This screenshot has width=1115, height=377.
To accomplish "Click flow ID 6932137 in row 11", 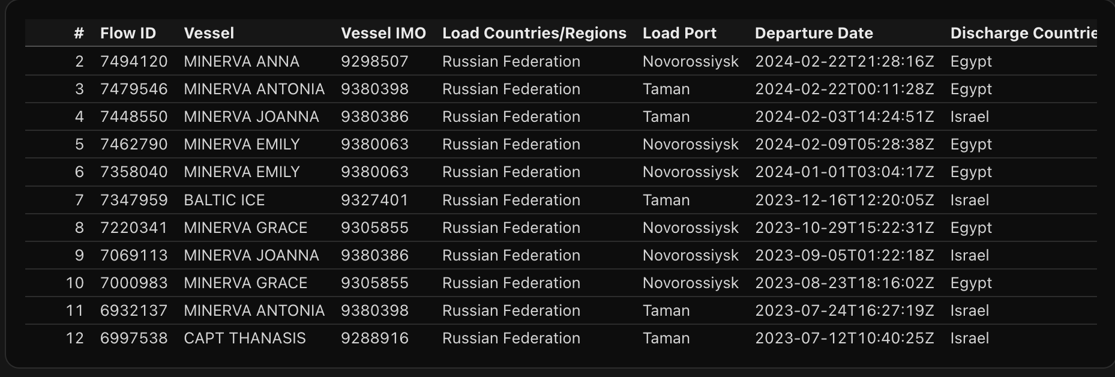I will [134, 310].
